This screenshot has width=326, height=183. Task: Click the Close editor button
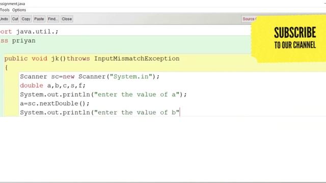[67, 19]
